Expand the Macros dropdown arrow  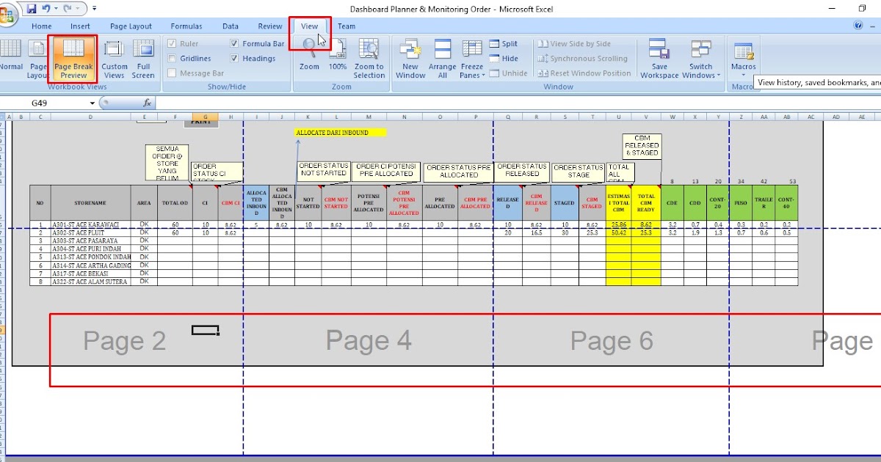click(744, 75)
